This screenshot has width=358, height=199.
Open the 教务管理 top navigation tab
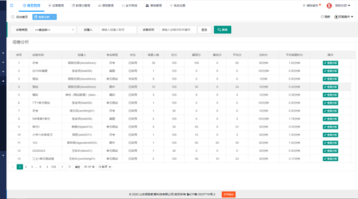click(31, 5)
